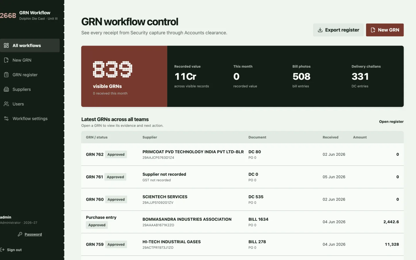Click the Delivery challans 331 stat

pyautogui.click(x=366, y=76)
